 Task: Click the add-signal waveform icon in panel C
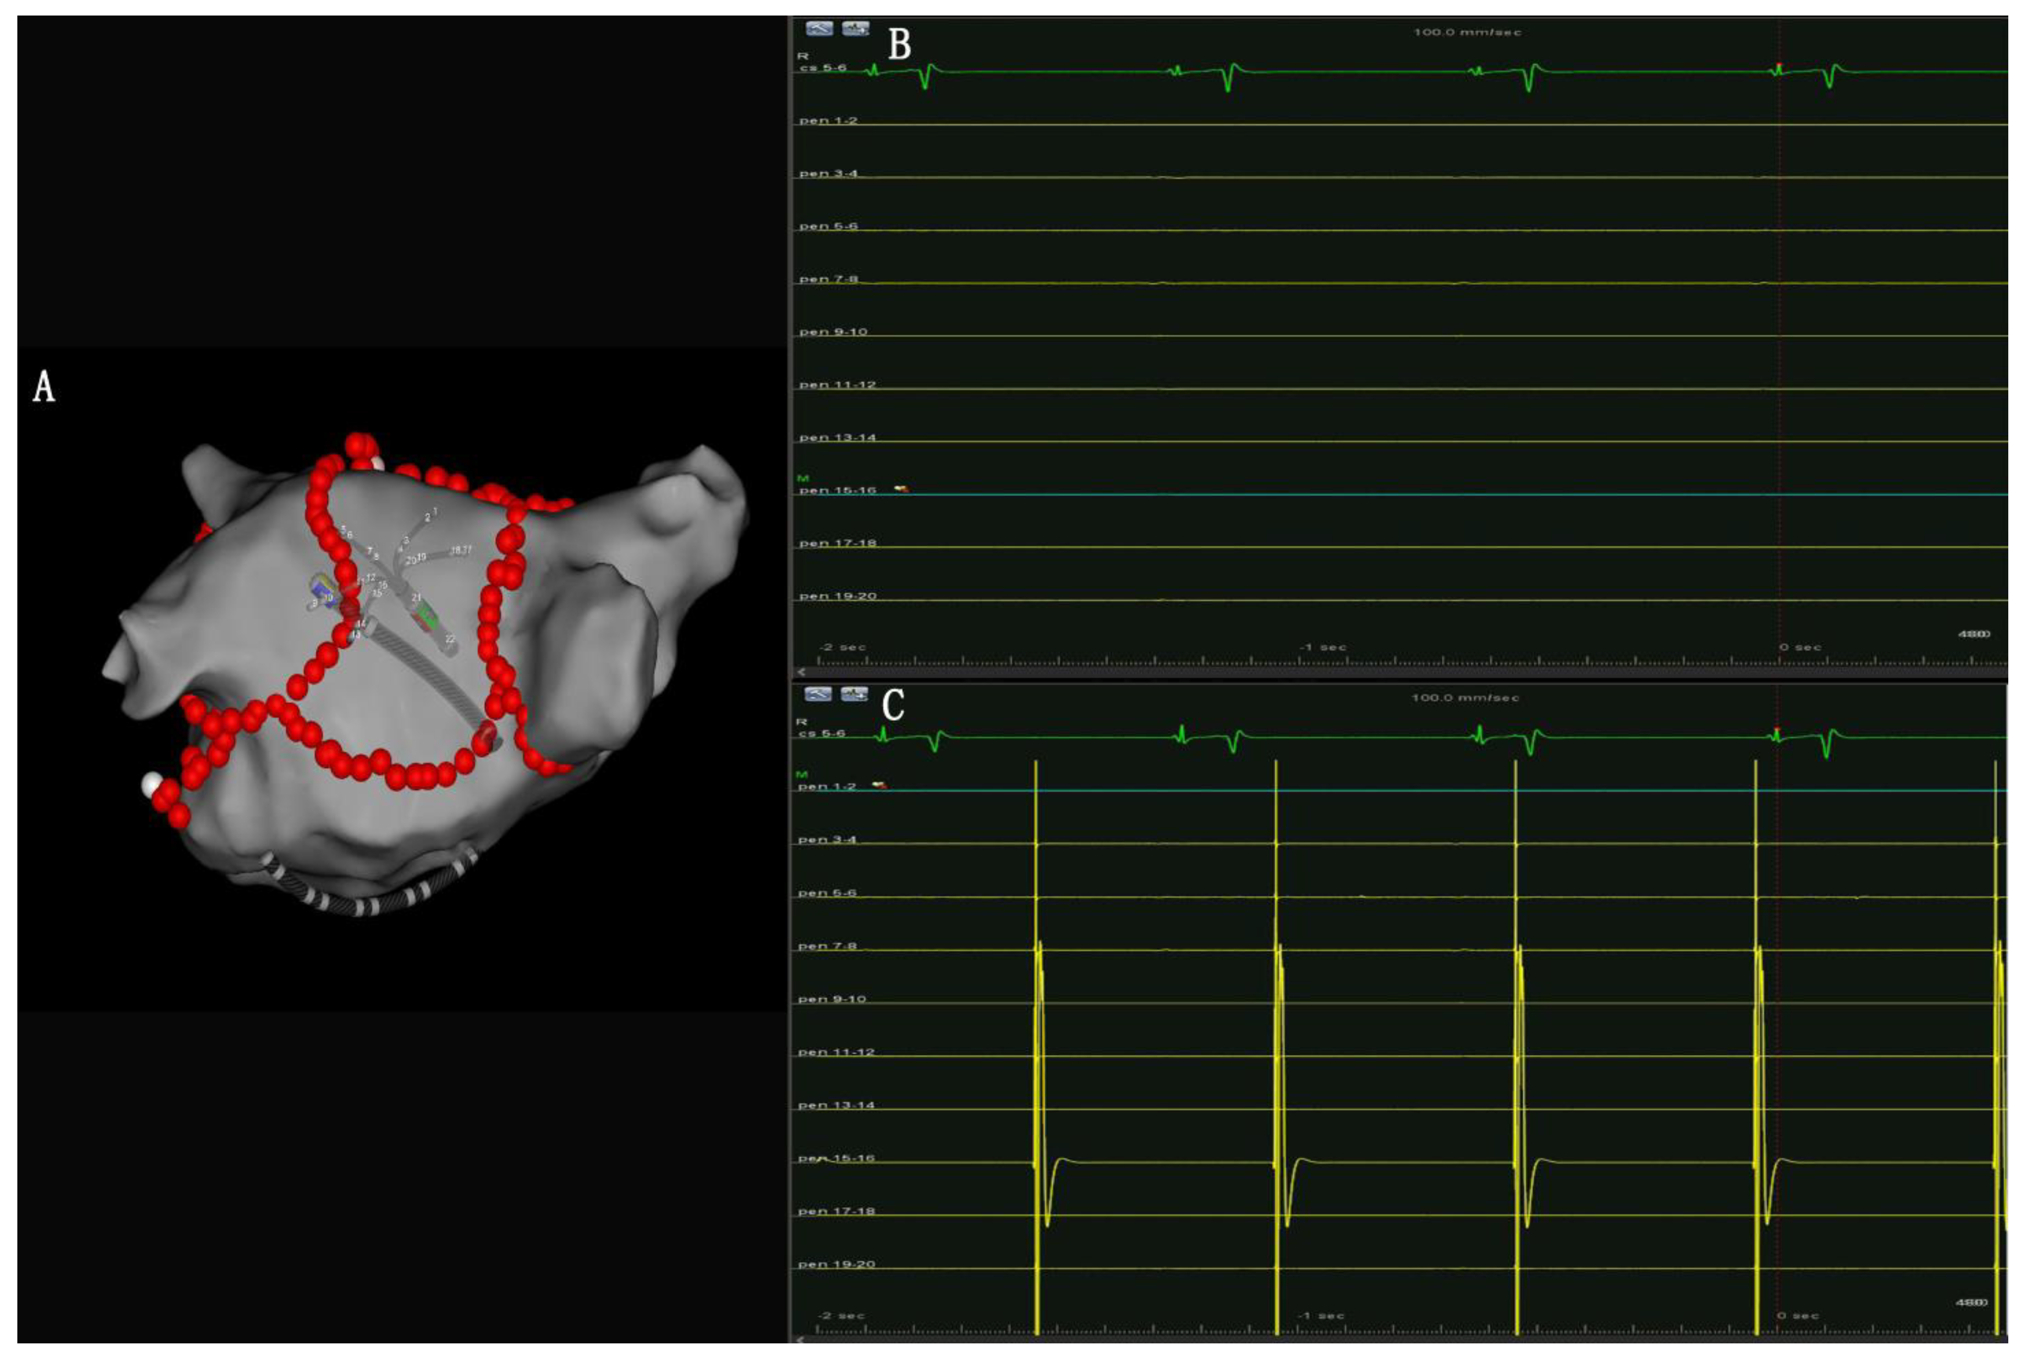(x=855, y=694)
